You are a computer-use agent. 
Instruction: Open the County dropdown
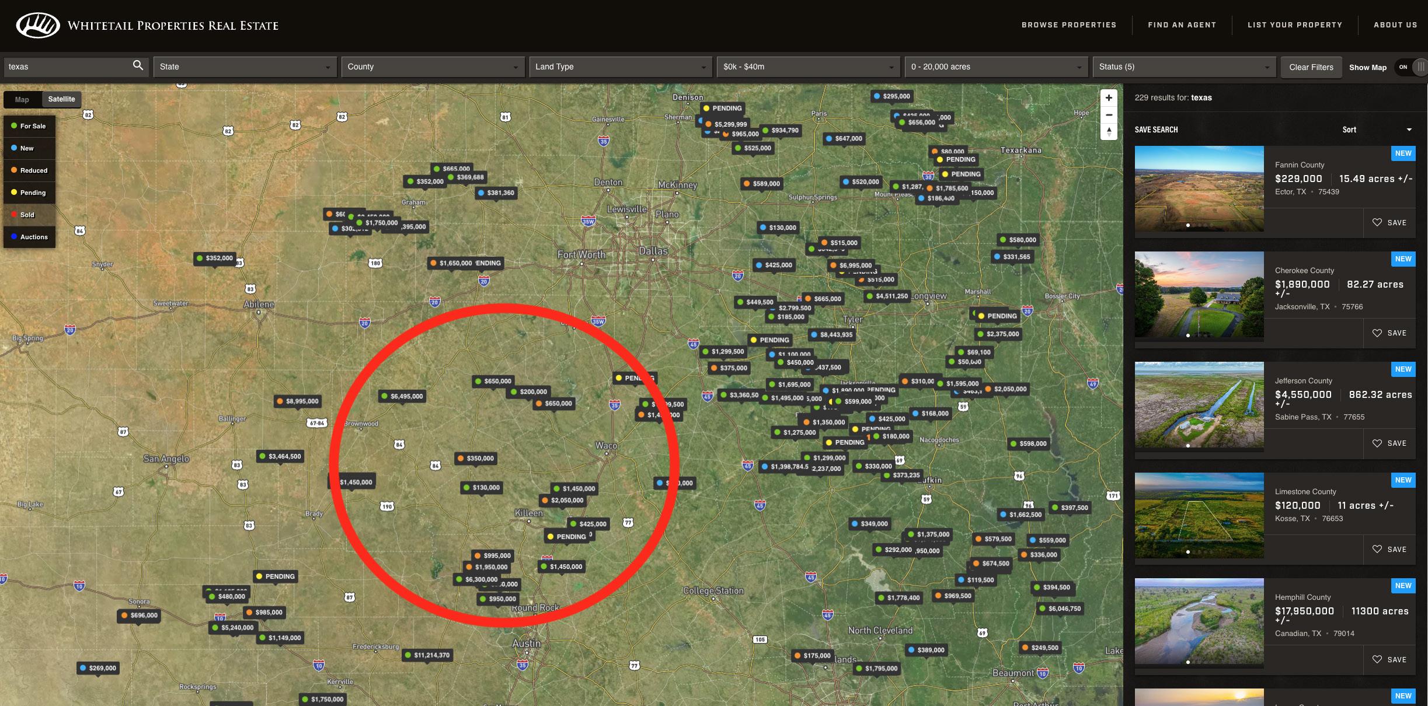click(x=433, y=67)
